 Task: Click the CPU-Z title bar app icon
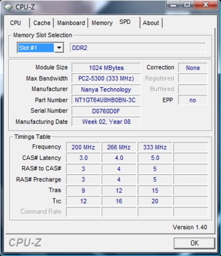(x=8, y=7)
